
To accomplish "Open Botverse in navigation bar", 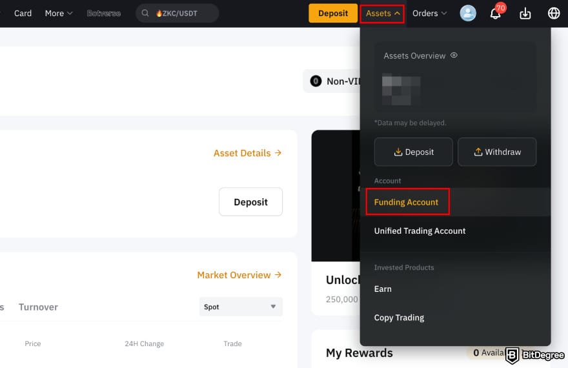I will (x=104, y=14).
